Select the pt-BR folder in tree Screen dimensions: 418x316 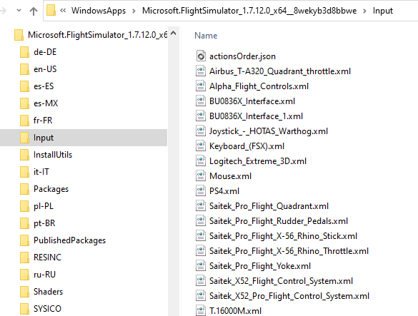[x=38, y=223]
